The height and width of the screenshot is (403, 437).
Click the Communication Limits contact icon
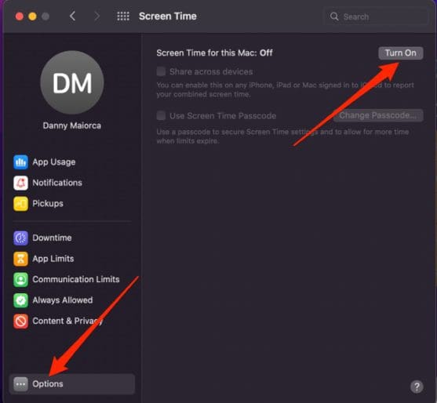pos(20,279)
